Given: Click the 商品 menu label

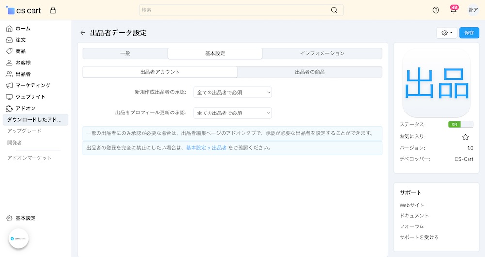Looking at the screenshot, I should [21, 51].
